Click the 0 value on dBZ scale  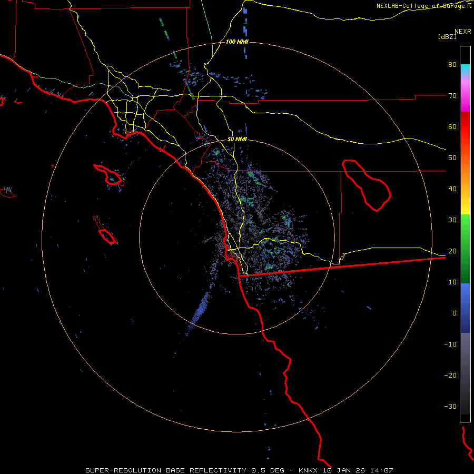[455, 313]
